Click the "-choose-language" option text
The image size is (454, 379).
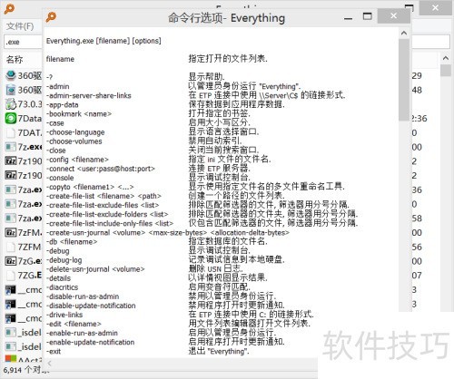click(75, 132)
